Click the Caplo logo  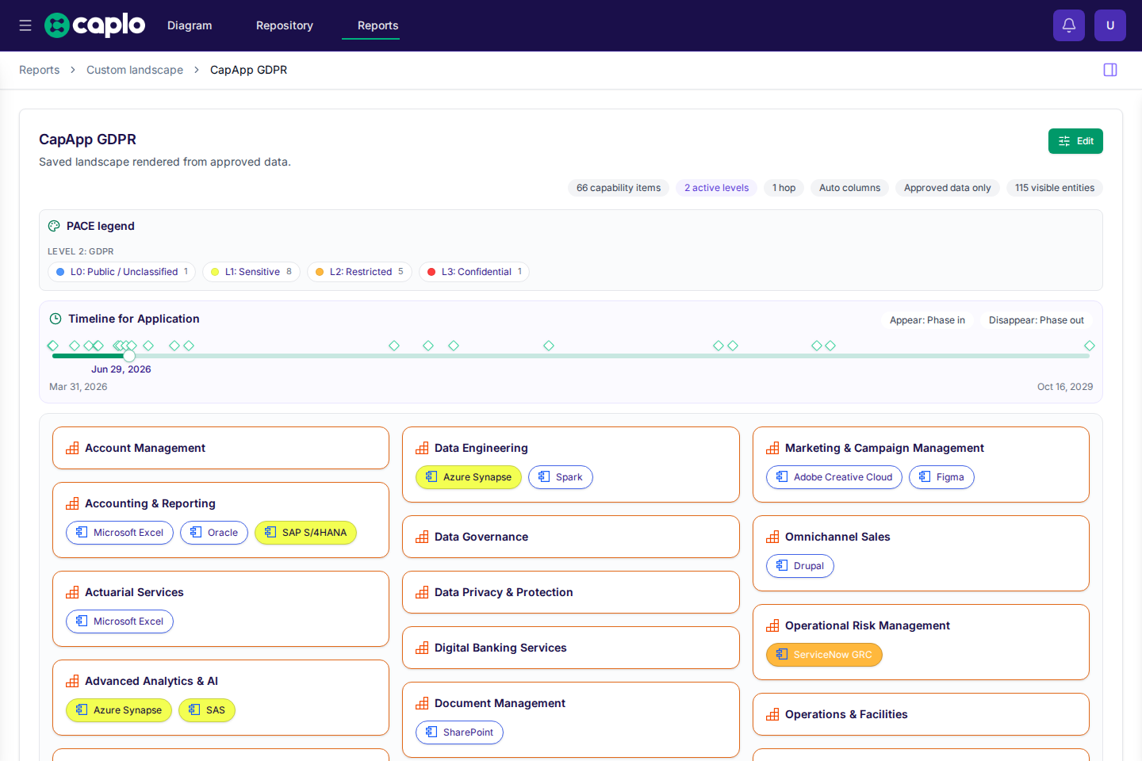[x=95, y=25]
